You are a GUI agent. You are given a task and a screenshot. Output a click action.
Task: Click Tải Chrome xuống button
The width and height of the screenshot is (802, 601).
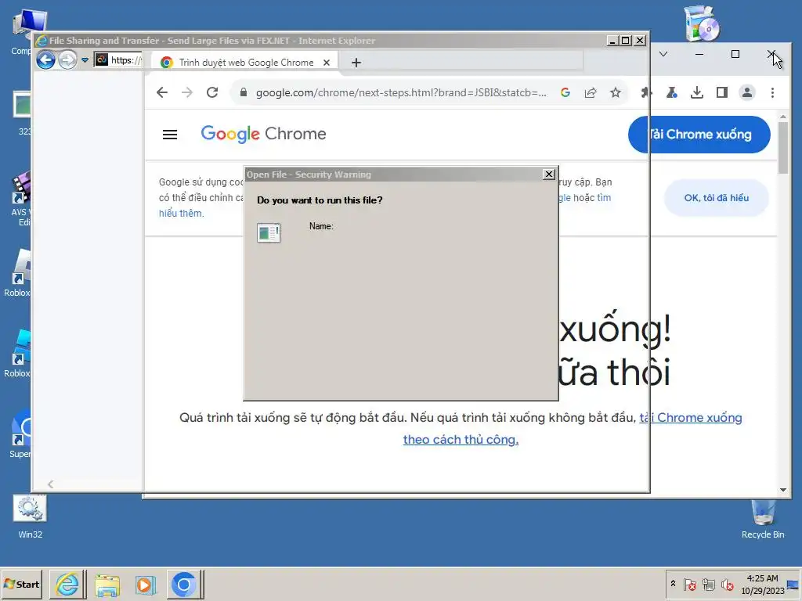tap(699, 135)
